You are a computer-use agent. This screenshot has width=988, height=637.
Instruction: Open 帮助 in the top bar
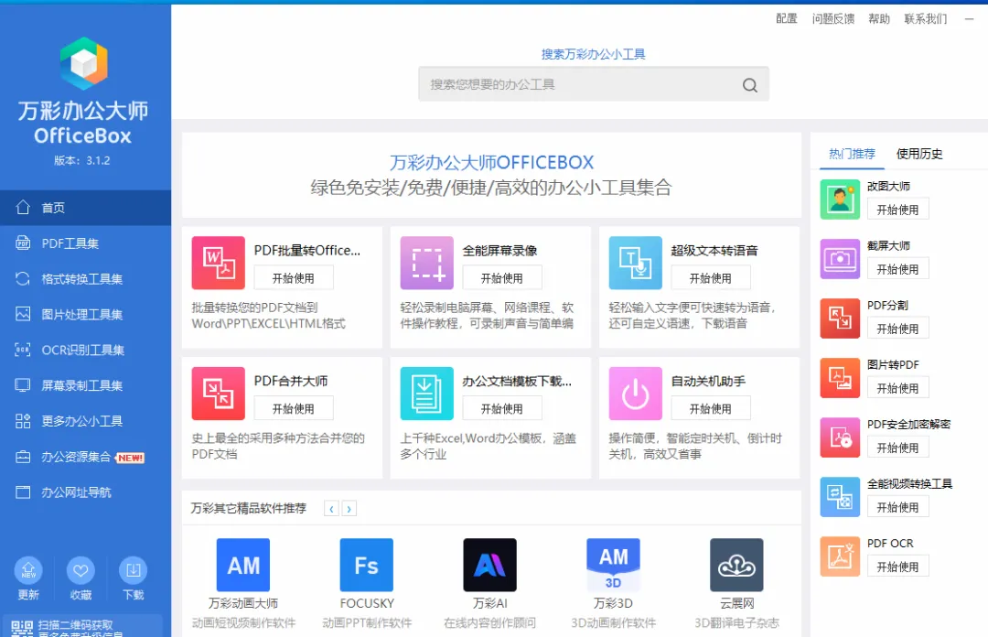[x=879, y=19]
